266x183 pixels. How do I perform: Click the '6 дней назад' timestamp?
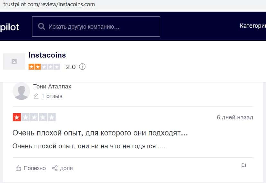[235, 117]
